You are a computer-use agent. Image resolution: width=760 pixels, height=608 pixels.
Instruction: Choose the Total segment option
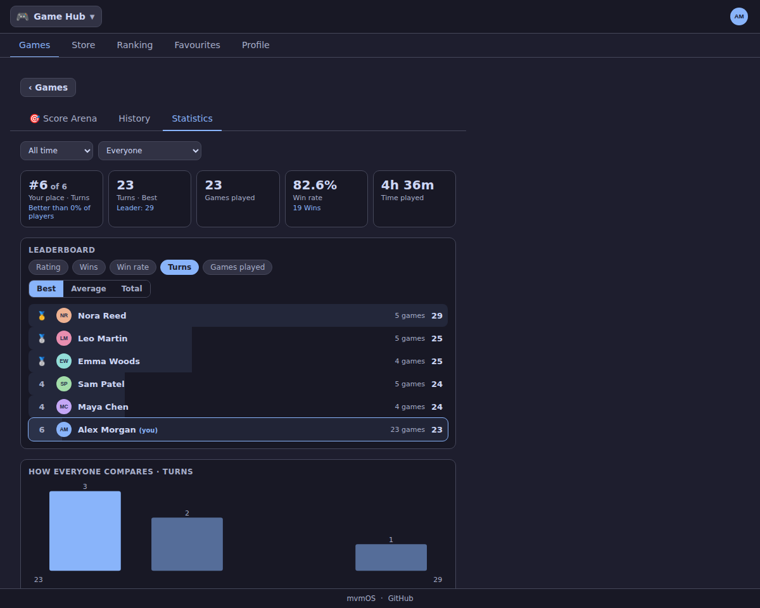[132, 289]
